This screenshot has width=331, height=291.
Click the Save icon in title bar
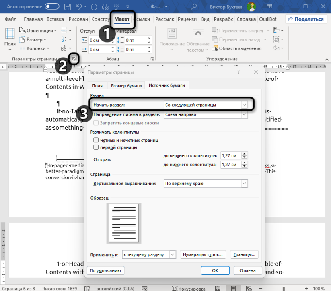point(68,7)
